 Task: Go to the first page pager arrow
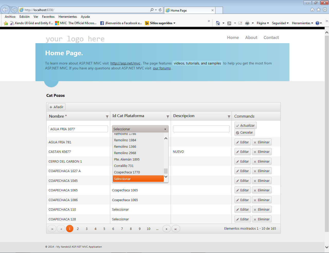pos(52,229)
